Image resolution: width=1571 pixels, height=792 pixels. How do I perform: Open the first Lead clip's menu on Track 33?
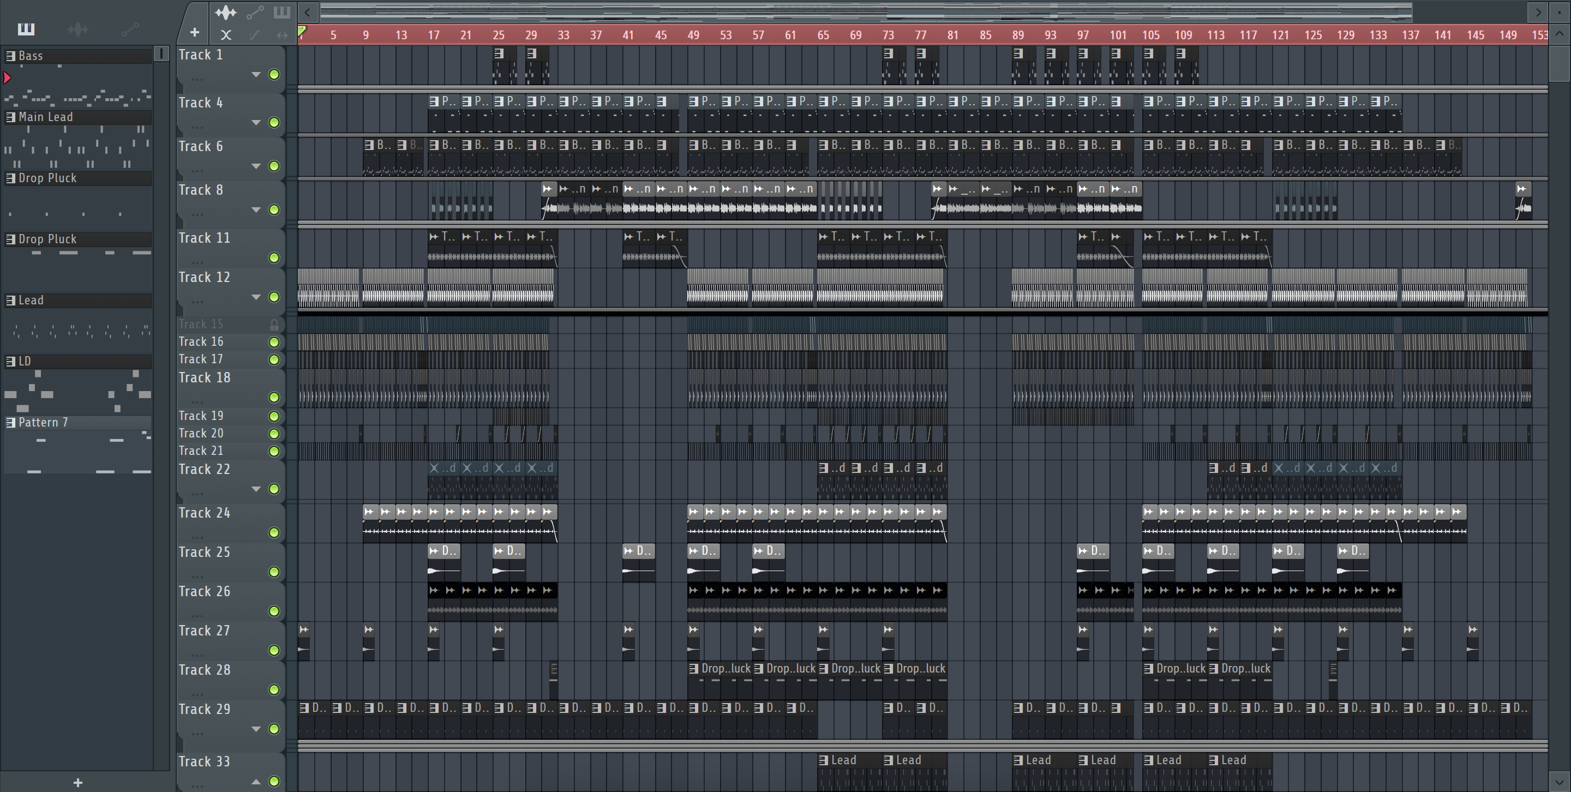[823, 760]
